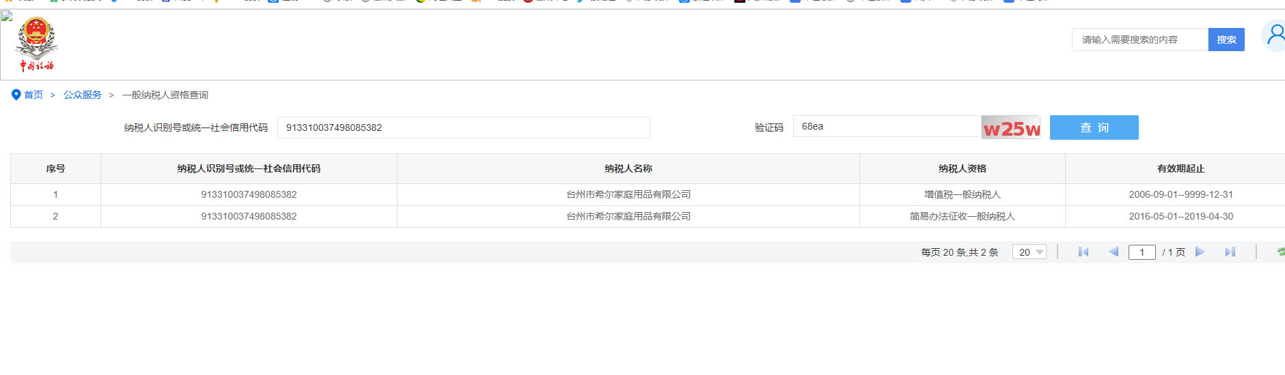Viewport: 1285px width, 375px height.
Task: Open the user profile avatar icon
Action: point(1275,35)
